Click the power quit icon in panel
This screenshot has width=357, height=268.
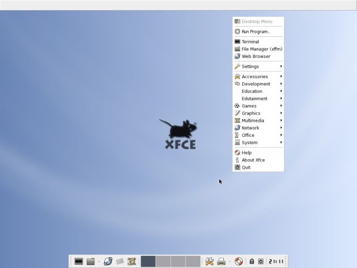coord(260,261)
